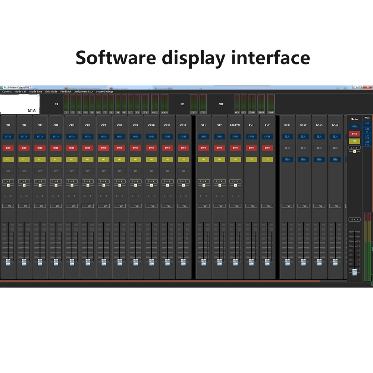
Task: Enable PFL on CH12
Action: click(184, 159)
